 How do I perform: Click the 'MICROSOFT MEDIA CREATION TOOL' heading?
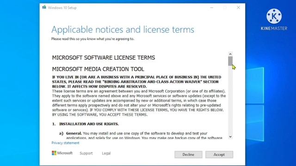click(98, 69)
